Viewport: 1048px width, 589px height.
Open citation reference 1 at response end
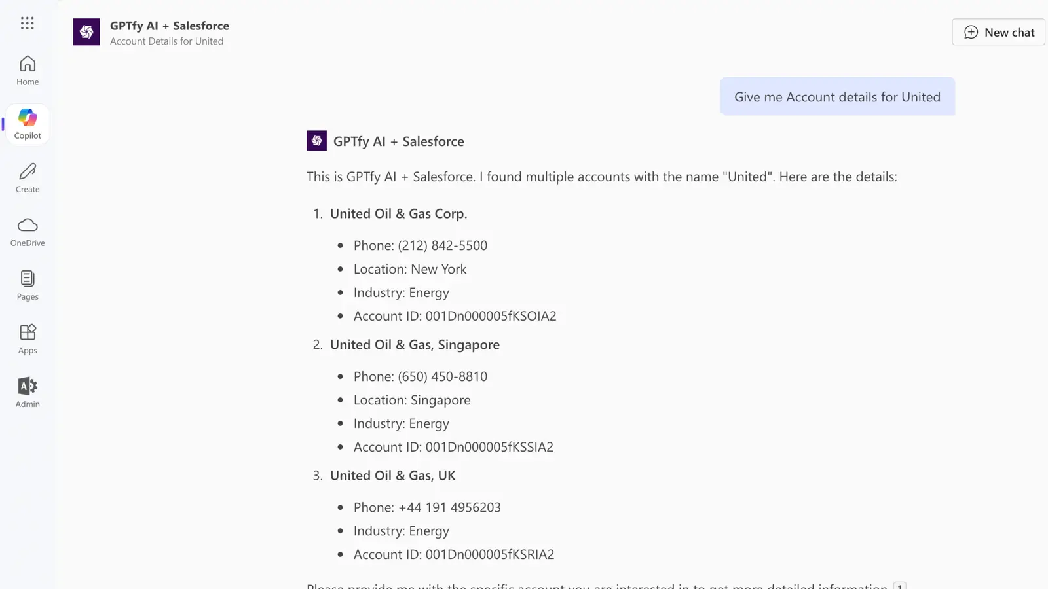900,586
